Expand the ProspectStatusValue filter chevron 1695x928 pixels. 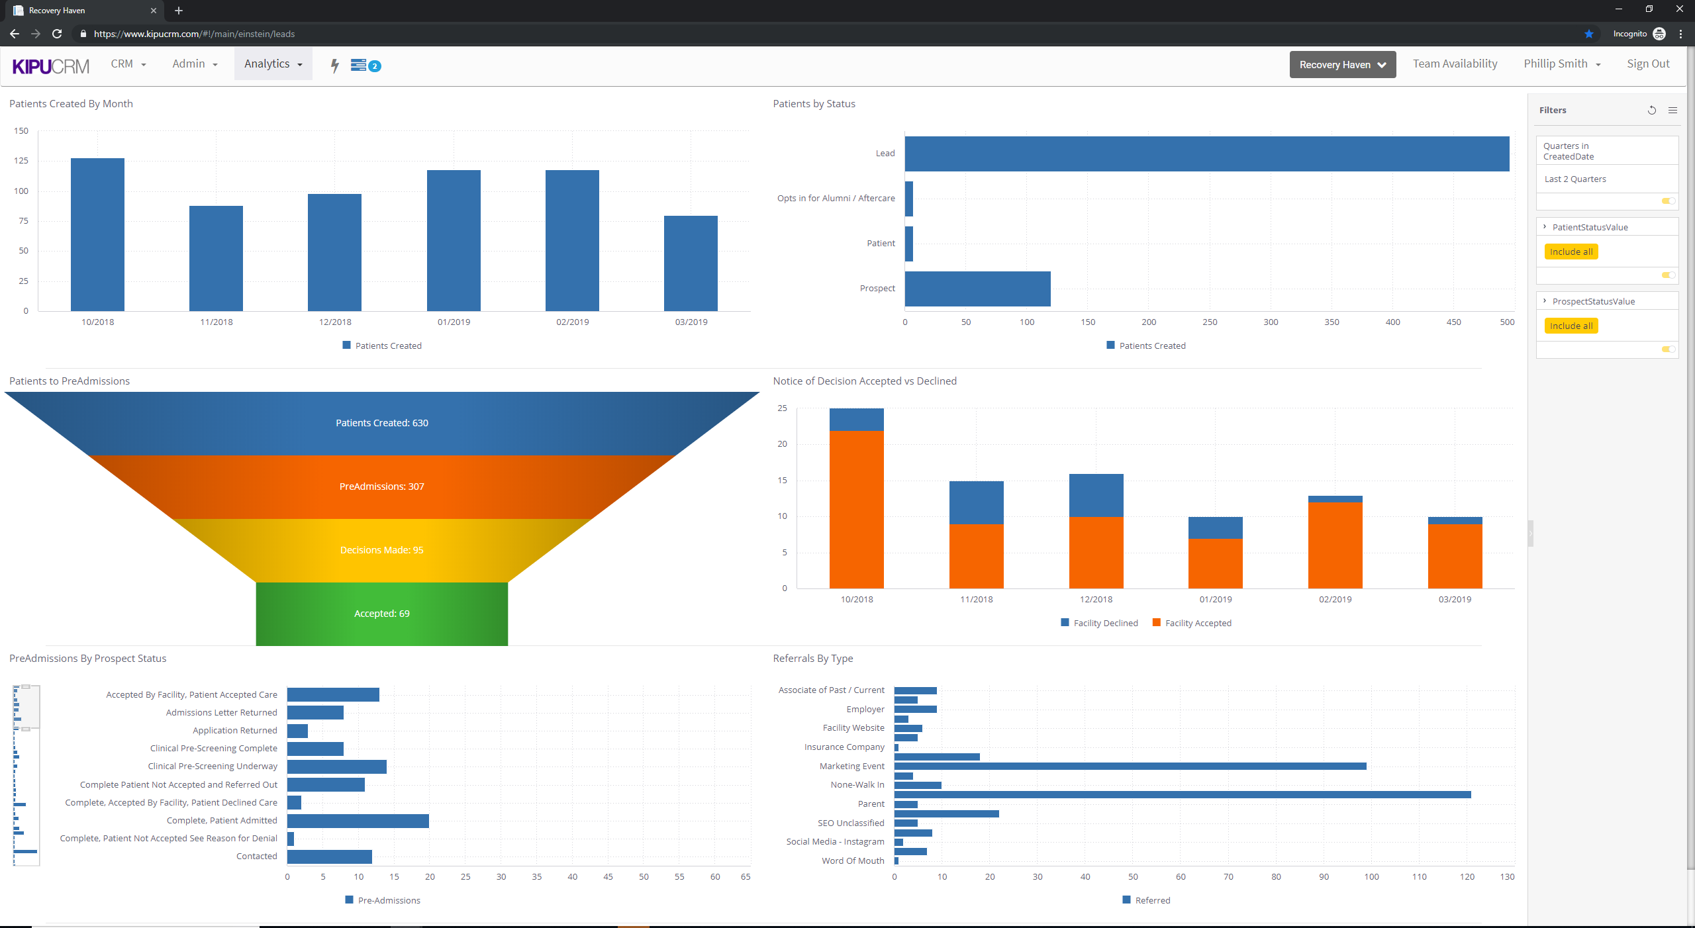pos(1545,301)
